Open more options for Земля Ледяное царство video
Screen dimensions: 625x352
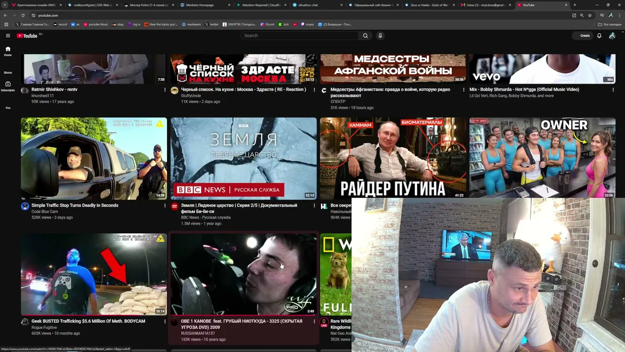coord(314,206)
